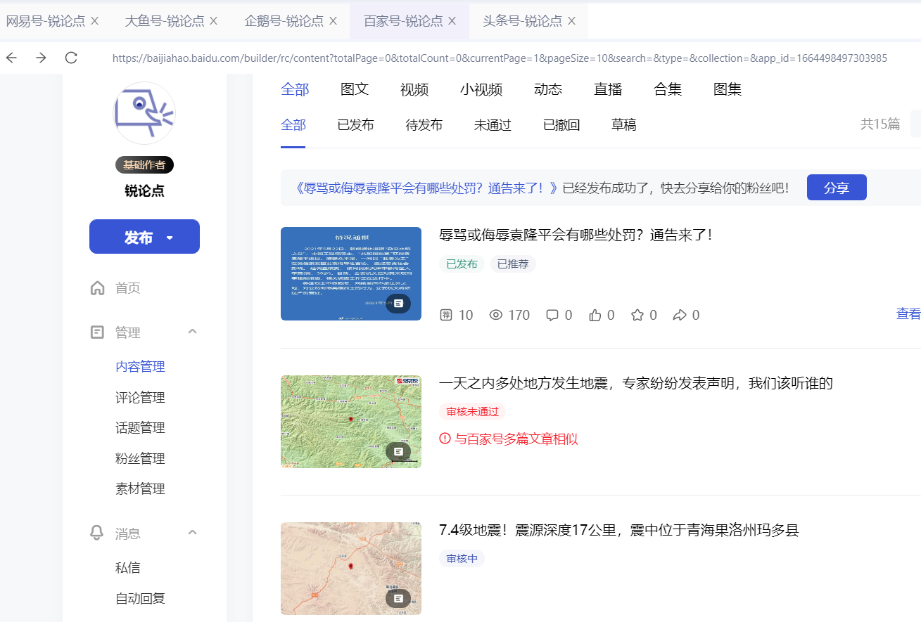Collapse the 管理 section in sidebar
This screenshot has height=622, width=921.
[x=192, y=332]
